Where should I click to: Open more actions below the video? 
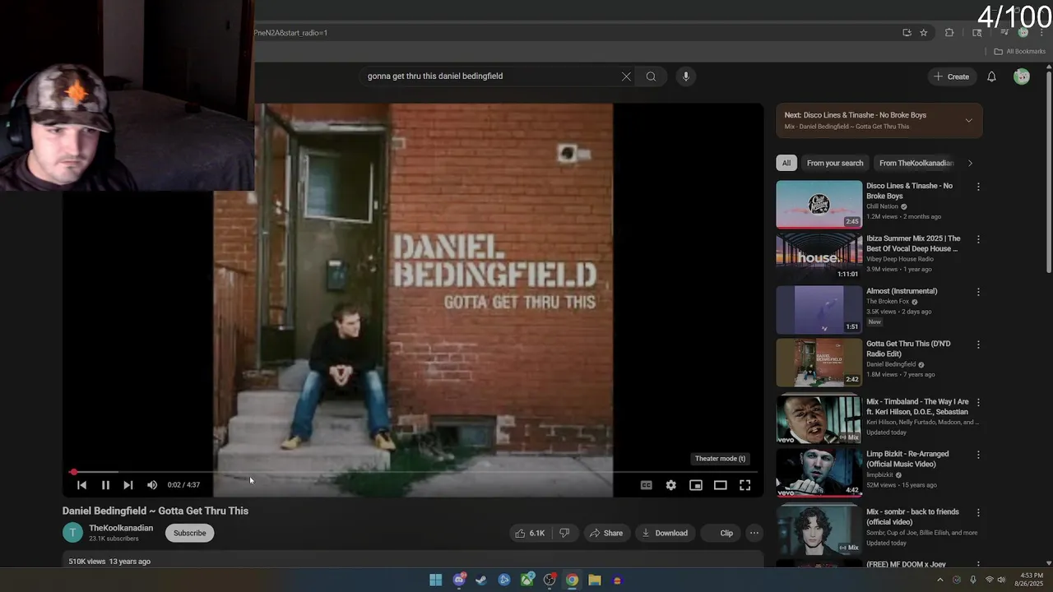coord(754,533)
